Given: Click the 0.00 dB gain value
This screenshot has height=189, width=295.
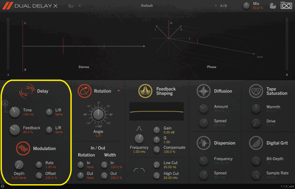Looking at the screenshot, I should pos(169,133).
